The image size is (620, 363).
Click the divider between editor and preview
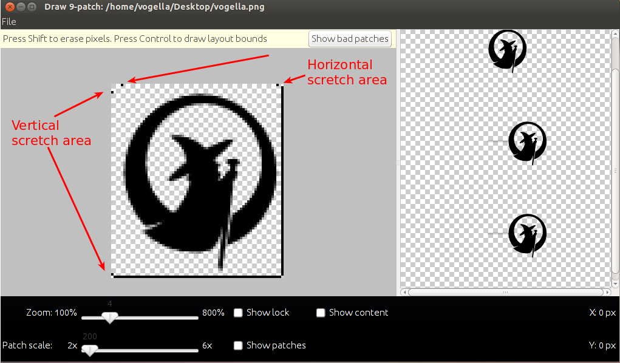[398, 163]
